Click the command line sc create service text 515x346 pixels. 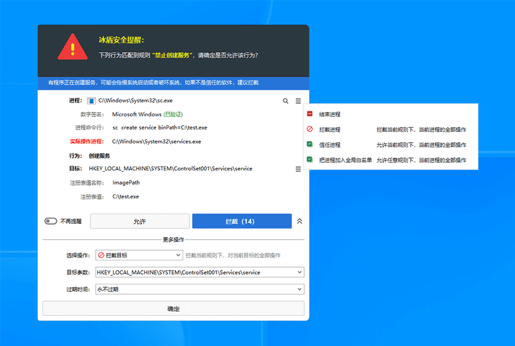[x=160, y=128]
